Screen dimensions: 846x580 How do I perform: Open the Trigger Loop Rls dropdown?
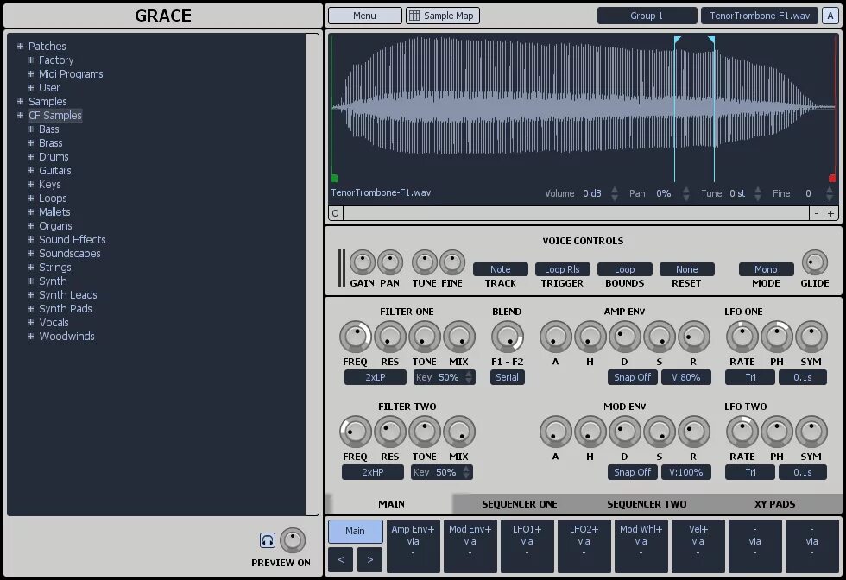[x=562, y=269]
